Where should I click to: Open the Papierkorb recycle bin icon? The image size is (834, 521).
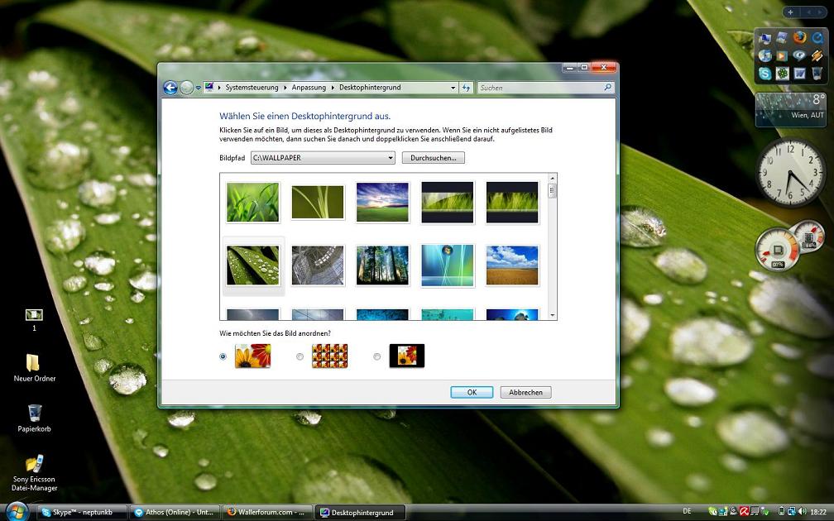coord(34,413)
